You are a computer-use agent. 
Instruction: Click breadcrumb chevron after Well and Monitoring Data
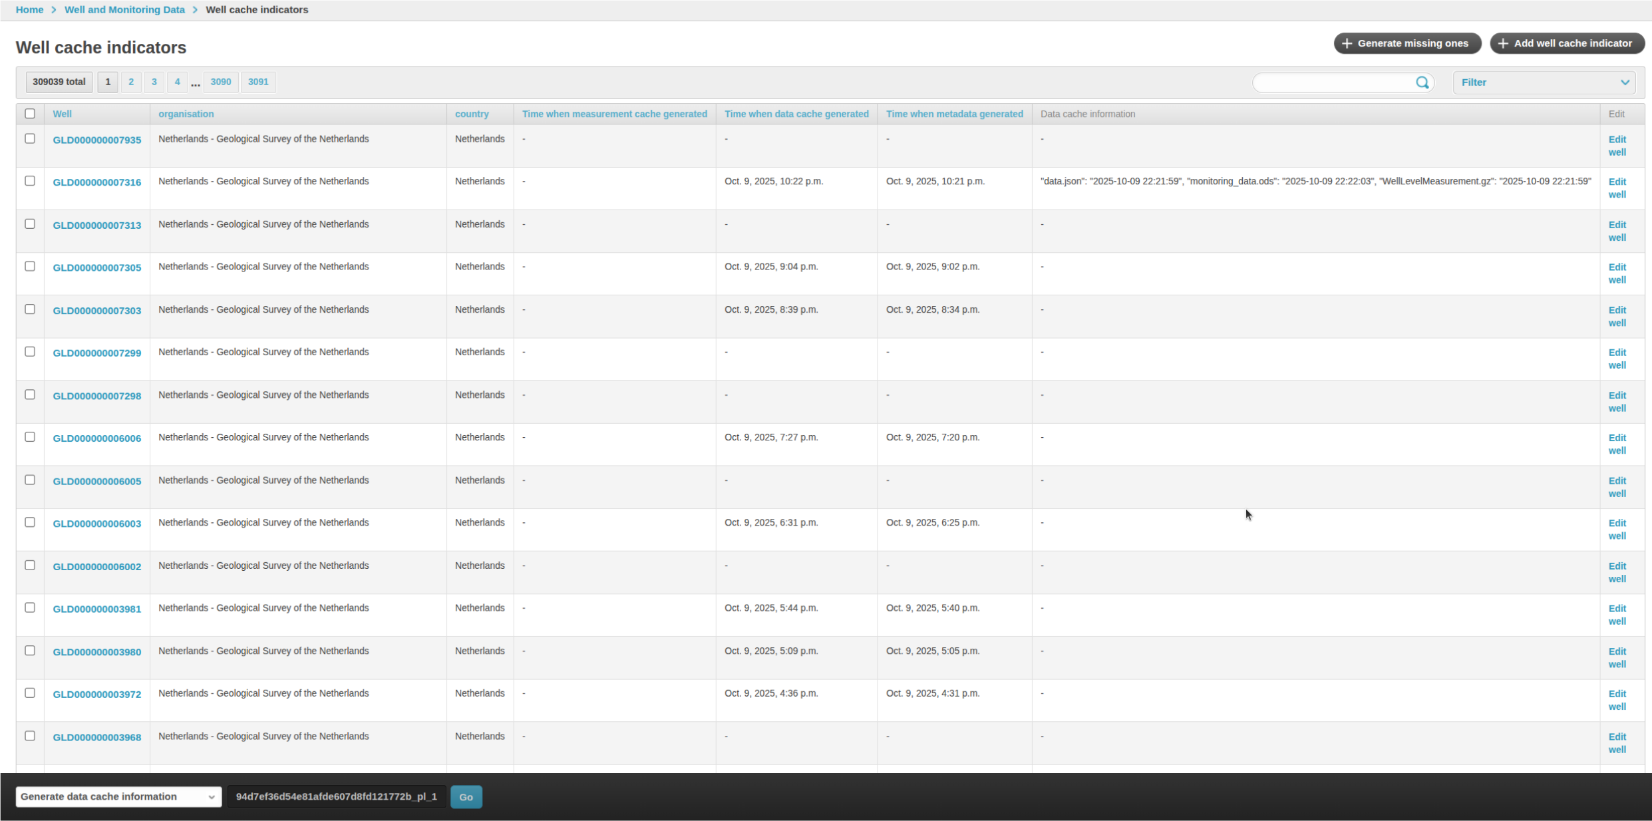pyautogui.click(x=195, y=10)
